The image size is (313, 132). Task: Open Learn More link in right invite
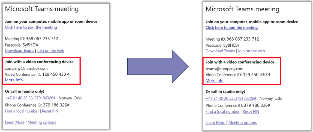point(215,123)
